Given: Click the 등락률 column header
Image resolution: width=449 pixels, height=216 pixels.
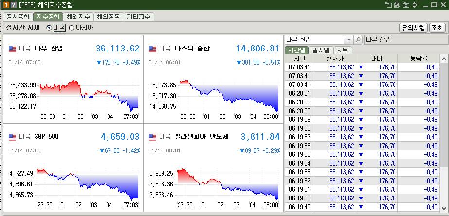Looking at the screenshot, I should point(419,59).
